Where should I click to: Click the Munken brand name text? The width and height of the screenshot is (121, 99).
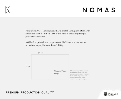(x=113, y=94)
